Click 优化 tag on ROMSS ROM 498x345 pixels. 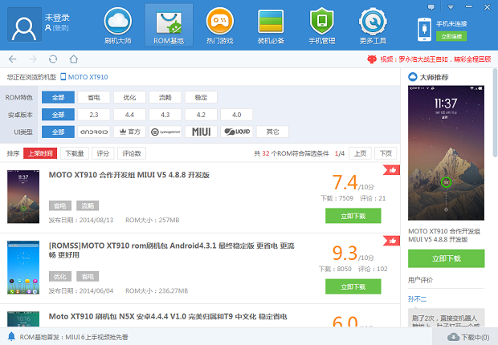point(60,277)
